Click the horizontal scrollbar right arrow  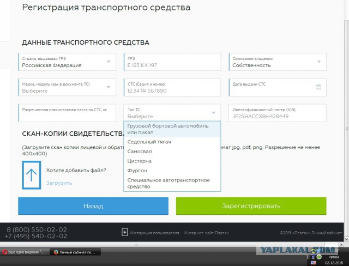click(x=341, y=244)
